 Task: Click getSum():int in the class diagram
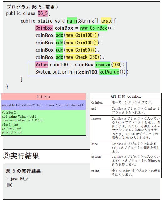tap(12, 128)
